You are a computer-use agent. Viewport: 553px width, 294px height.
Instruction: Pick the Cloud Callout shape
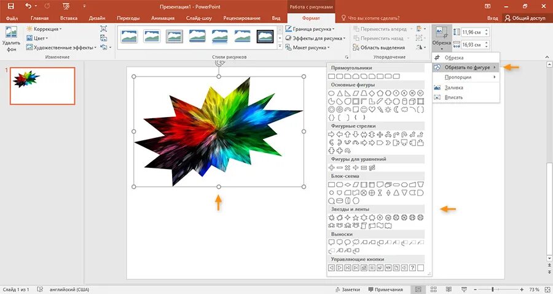tap(356, 243)
